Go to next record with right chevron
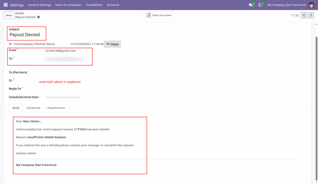Screen dimensions: 318x184 pos(311,15)
